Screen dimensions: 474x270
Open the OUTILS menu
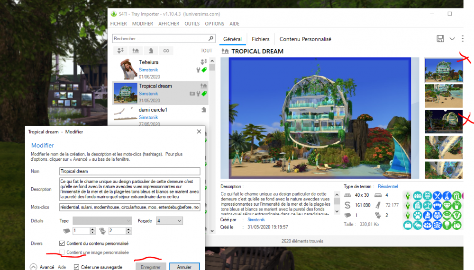coord(192,24)
